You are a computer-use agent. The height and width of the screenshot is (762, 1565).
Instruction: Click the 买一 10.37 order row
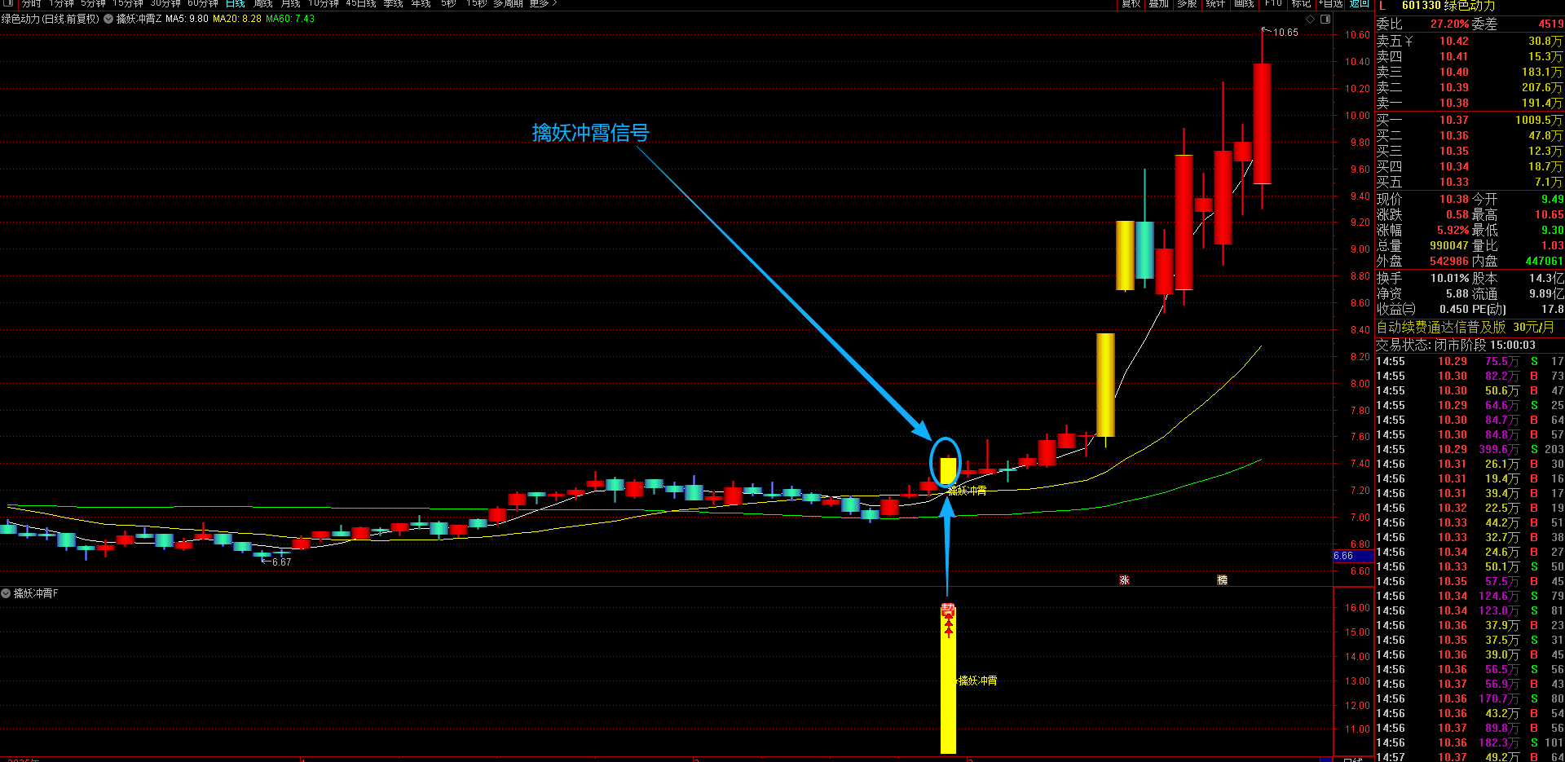(x=1470, y=120)
